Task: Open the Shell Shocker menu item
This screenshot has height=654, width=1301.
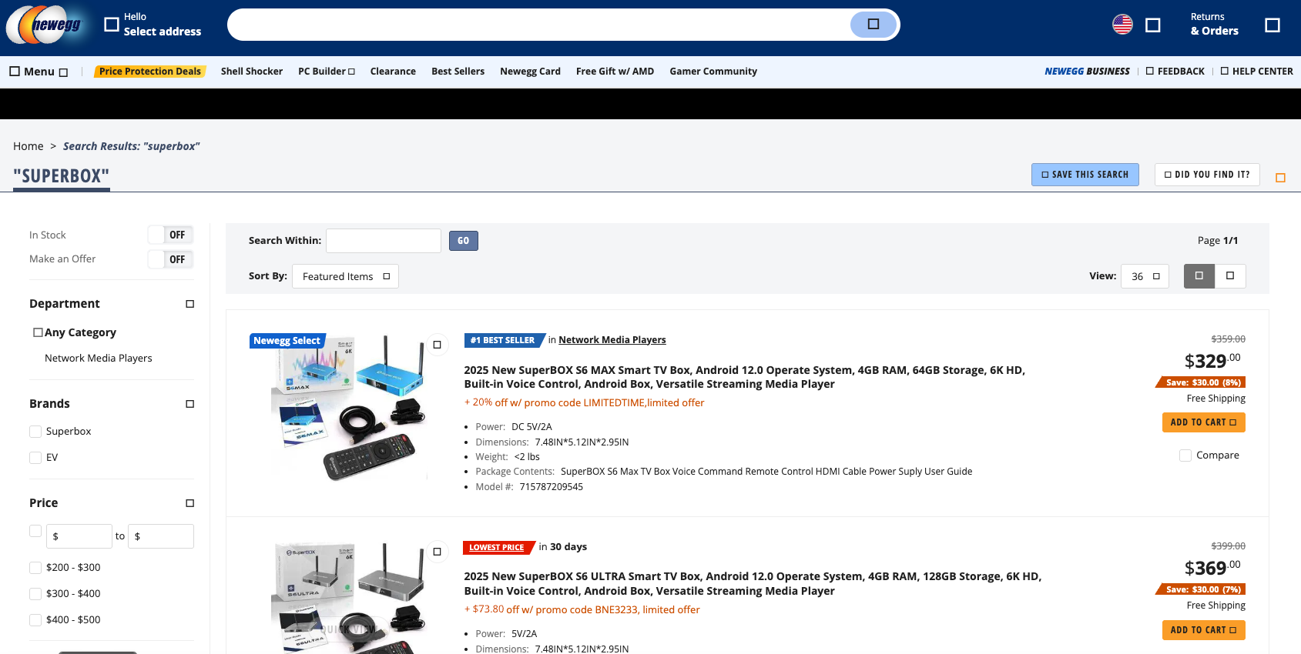Action: [x=251, y=72]
